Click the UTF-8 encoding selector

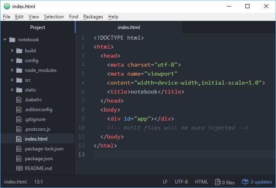coord(181,182)
